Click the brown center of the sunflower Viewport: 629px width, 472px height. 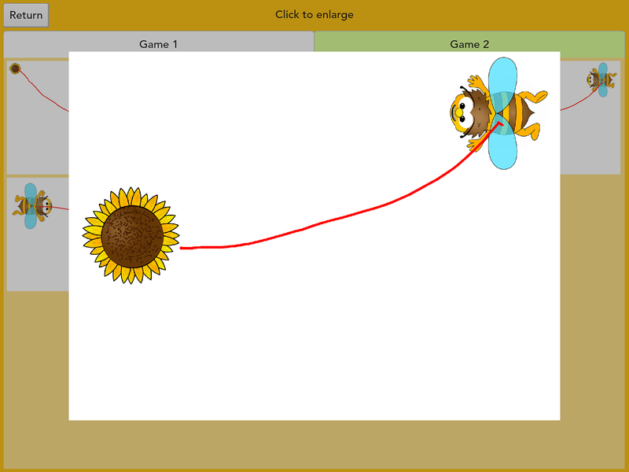point(131,235)
